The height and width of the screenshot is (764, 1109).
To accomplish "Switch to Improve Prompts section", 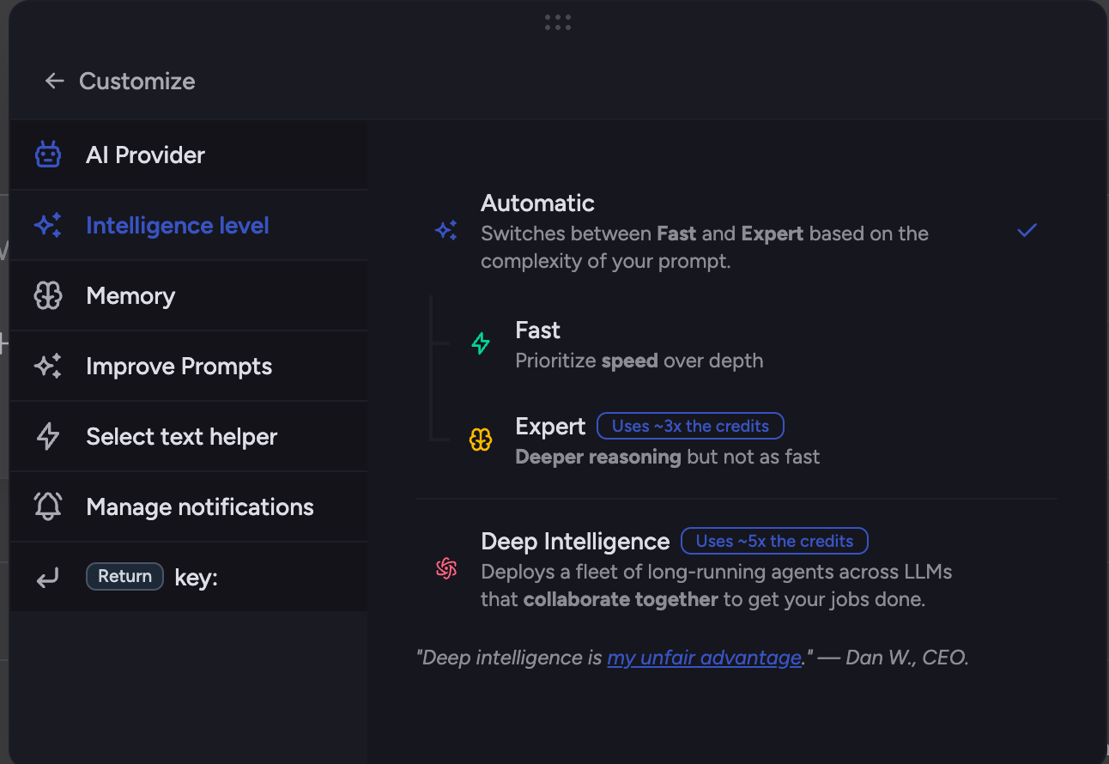I will (189, 367).
